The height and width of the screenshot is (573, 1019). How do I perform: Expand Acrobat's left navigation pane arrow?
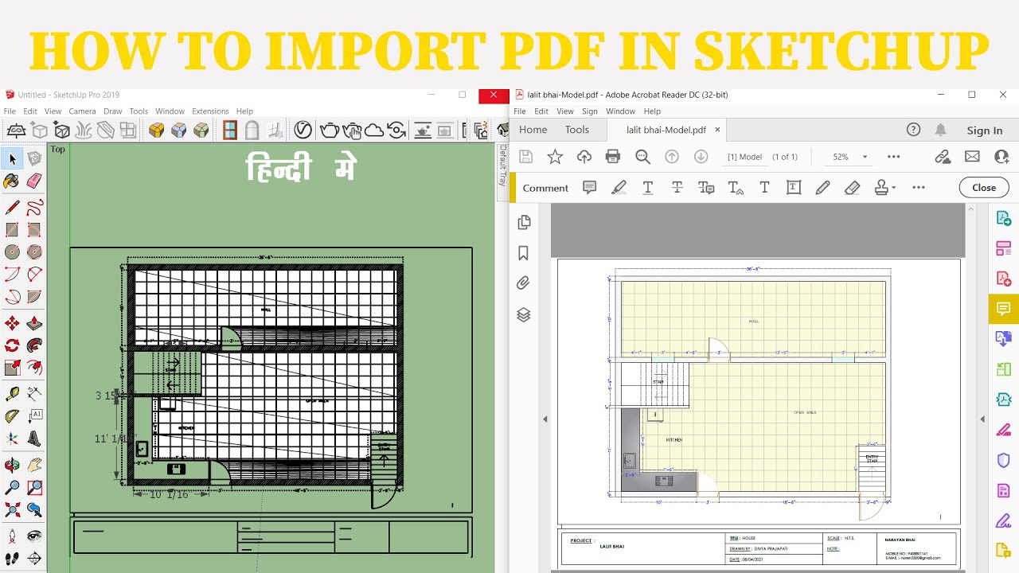[x=545, y=419]
